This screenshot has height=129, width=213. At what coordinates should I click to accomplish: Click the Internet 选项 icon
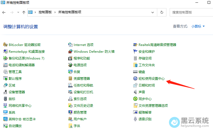[x=70, y=45]
